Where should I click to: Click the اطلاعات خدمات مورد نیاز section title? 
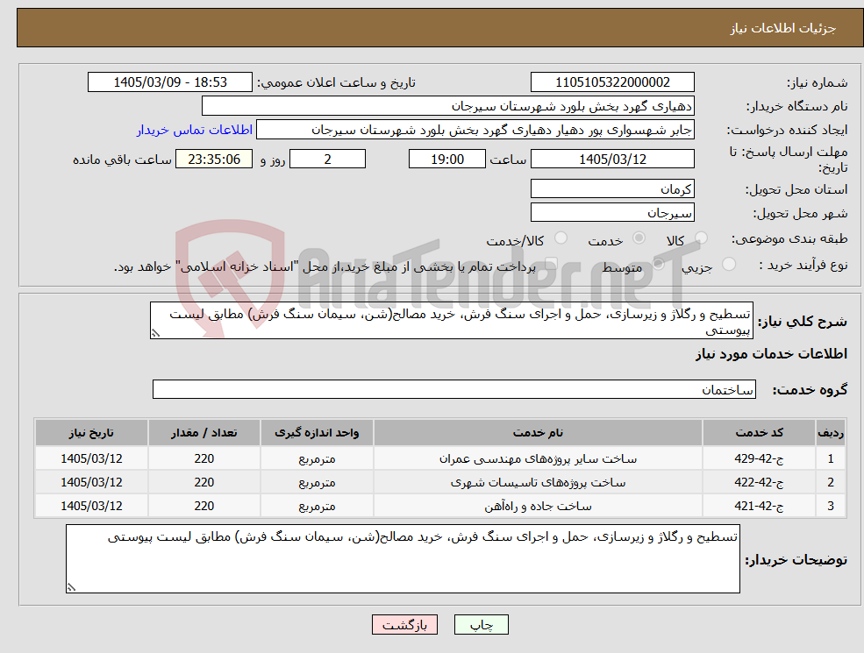coord(771,353)
